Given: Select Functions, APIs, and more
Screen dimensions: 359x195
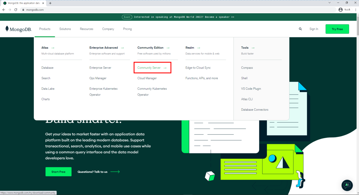Looking at the screenshot, I should pos(202,78).
